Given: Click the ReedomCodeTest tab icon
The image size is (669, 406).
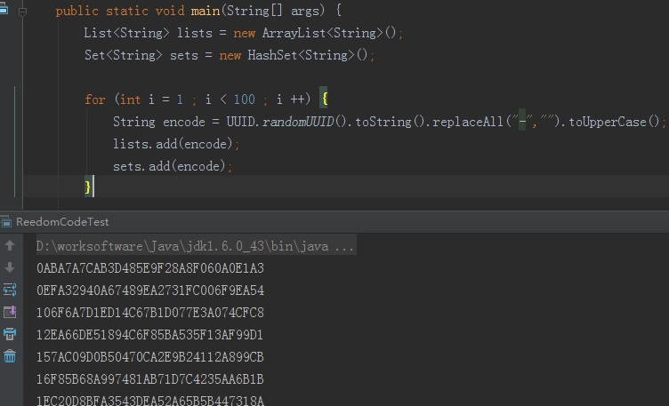Looking at the screenshot, I should [6, 222].
